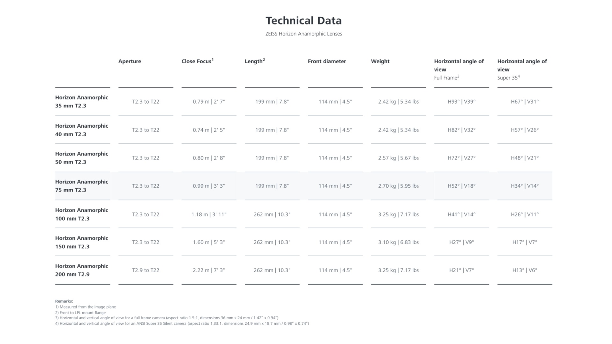This screenshot has height=344, width=612.
Task: Click the Full Frame angle of view header
Action: point(459,69)
